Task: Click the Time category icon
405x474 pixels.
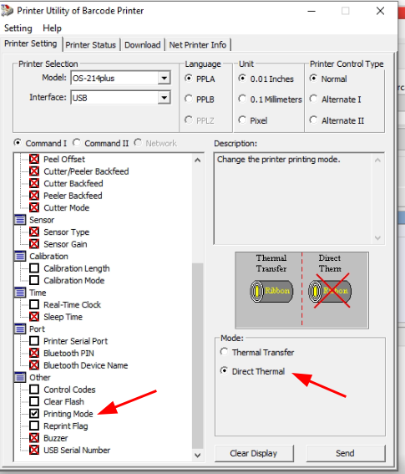Action: pos(20,293)
